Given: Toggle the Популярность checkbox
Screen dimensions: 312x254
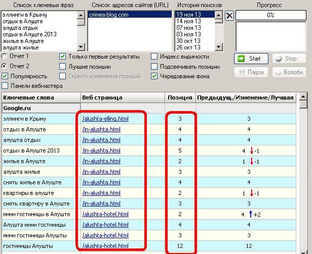Looking at the screenshot, I should point(5,76).
